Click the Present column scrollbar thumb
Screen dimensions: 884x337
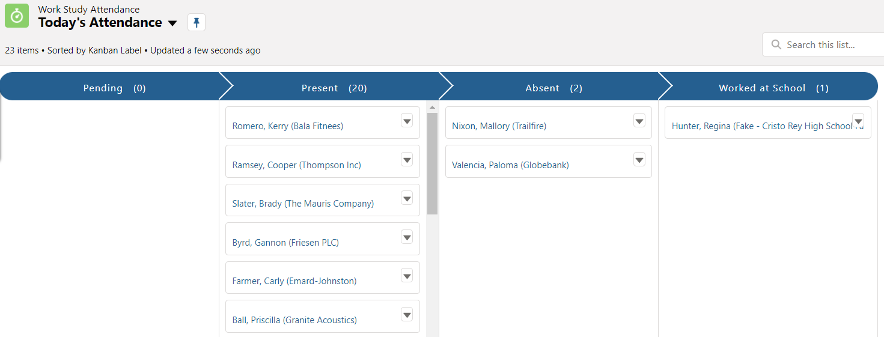pos(432,163)
